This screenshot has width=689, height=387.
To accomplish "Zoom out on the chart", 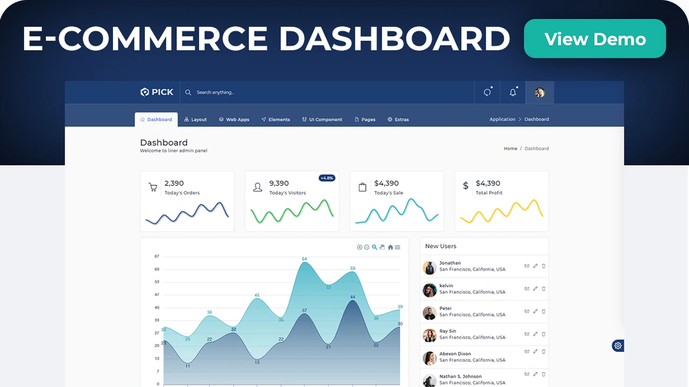I will (367, 247).
